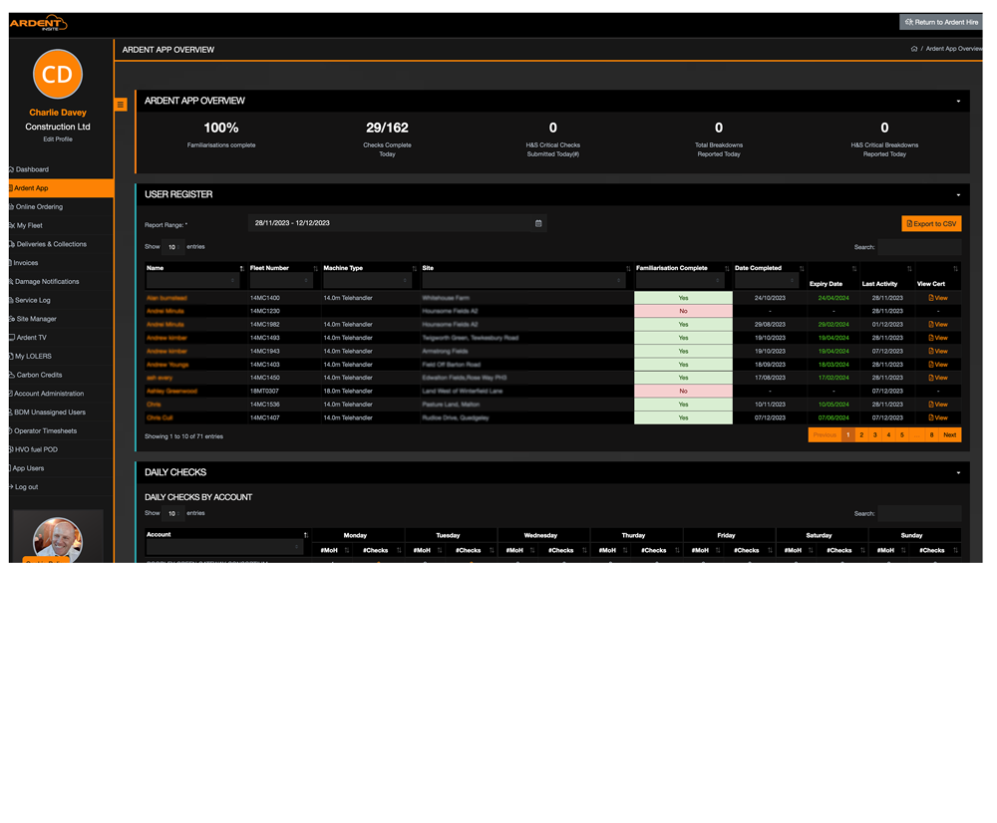This screenshot has width=997, height=823.
Task: Sort by Monday #Checks column
Action: pyautogui.click(x=400, y=550)
